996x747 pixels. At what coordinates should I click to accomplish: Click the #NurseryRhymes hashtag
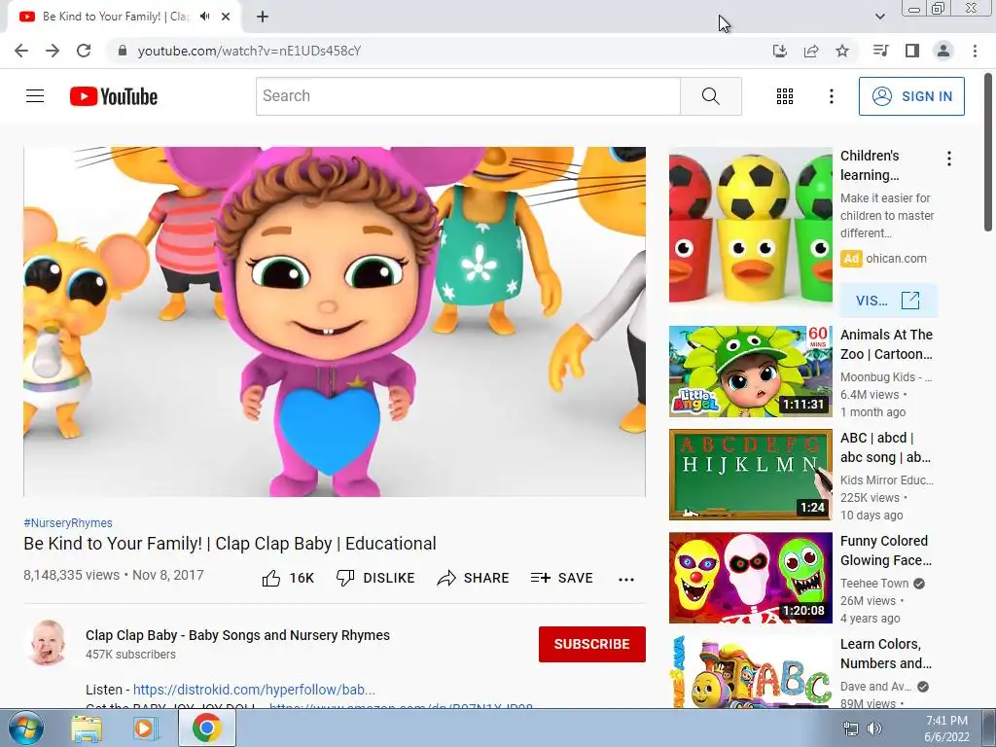tap(68, 522)
